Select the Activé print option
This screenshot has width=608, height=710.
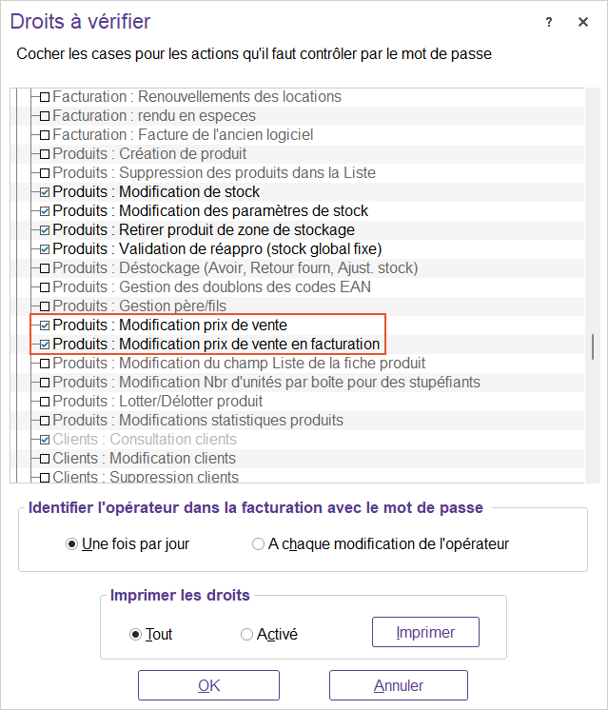tap(246, 634)
